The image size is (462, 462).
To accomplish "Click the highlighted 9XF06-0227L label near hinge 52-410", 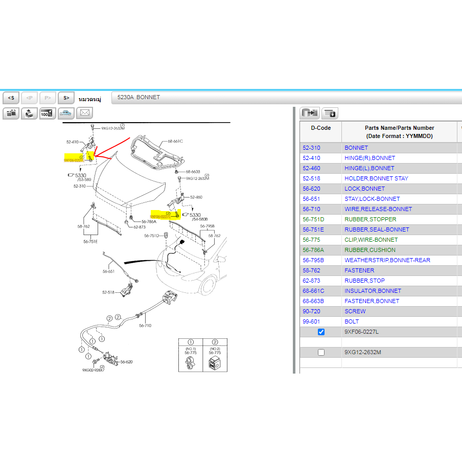I will click(x=74, y=160).
